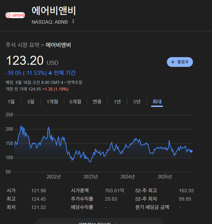Click the 52-주 최저 value 99.89

click(x=185, y=199)
